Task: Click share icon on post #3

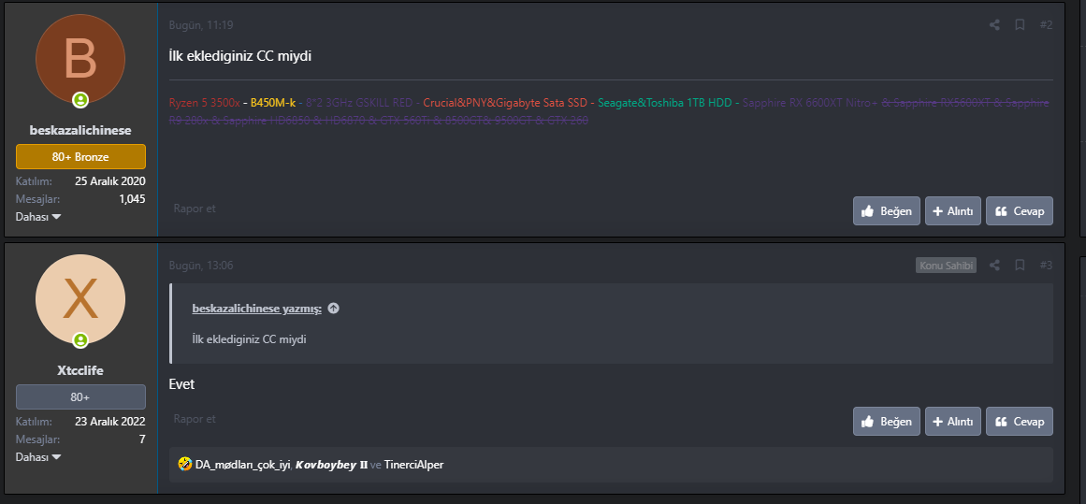Action: click(x=994, y=266)
